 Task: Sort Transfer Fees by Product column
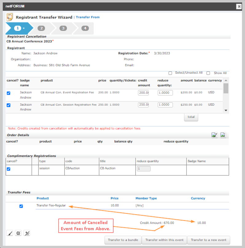(x=43, y=198)
